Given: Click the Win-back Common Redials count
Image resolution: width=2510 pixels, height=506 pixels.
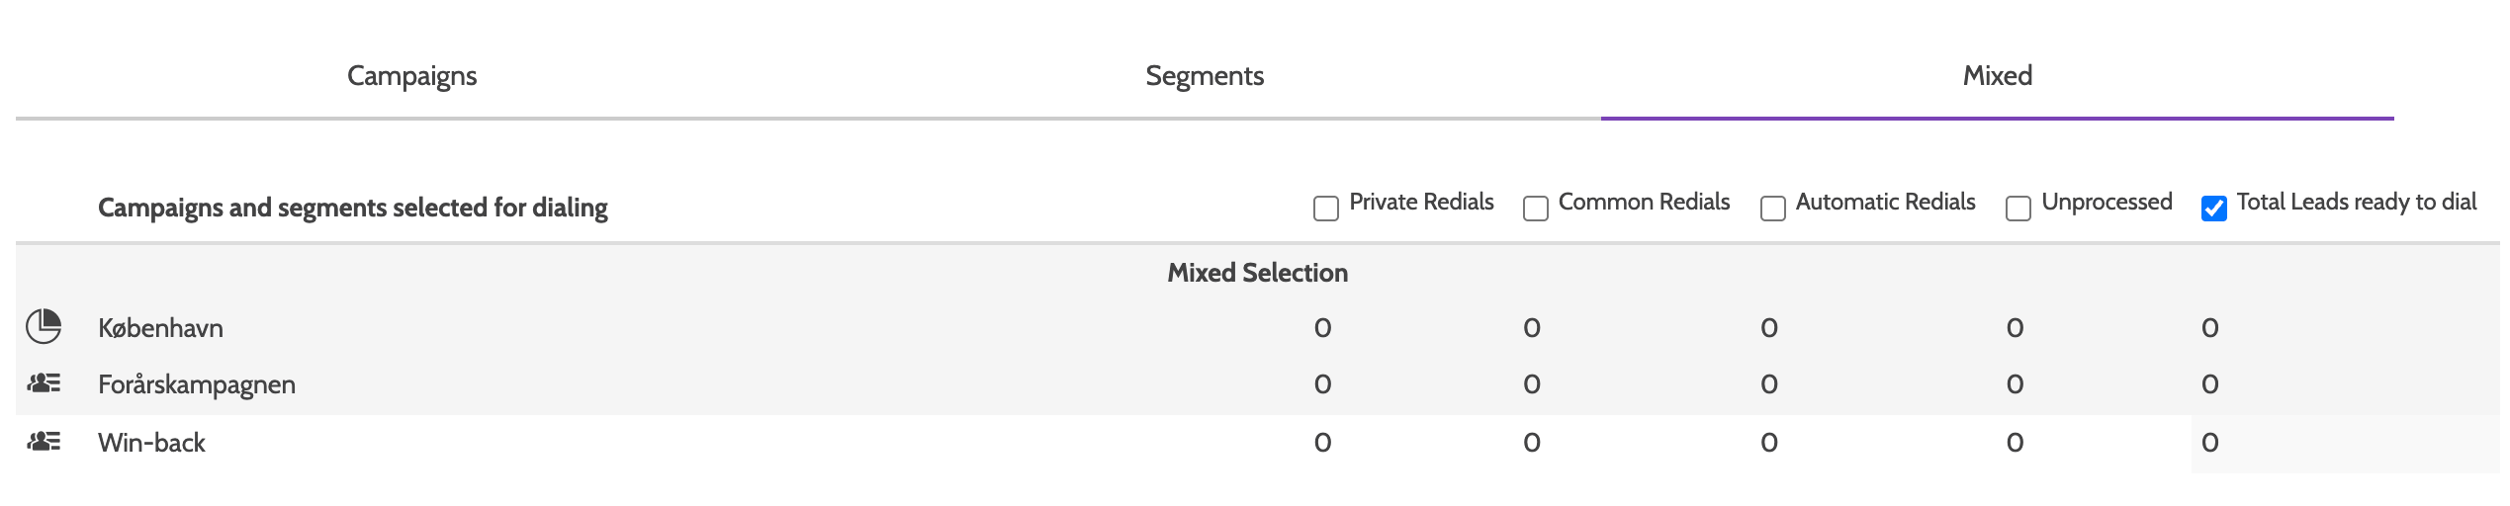Looking at the screenshot, I should coord(1531,443).
